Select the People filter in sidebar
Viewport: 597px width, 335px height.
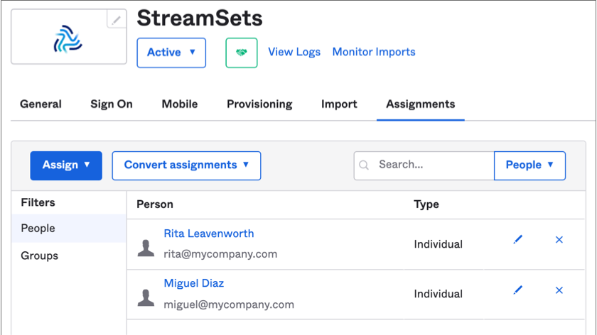tap(69, 228)
